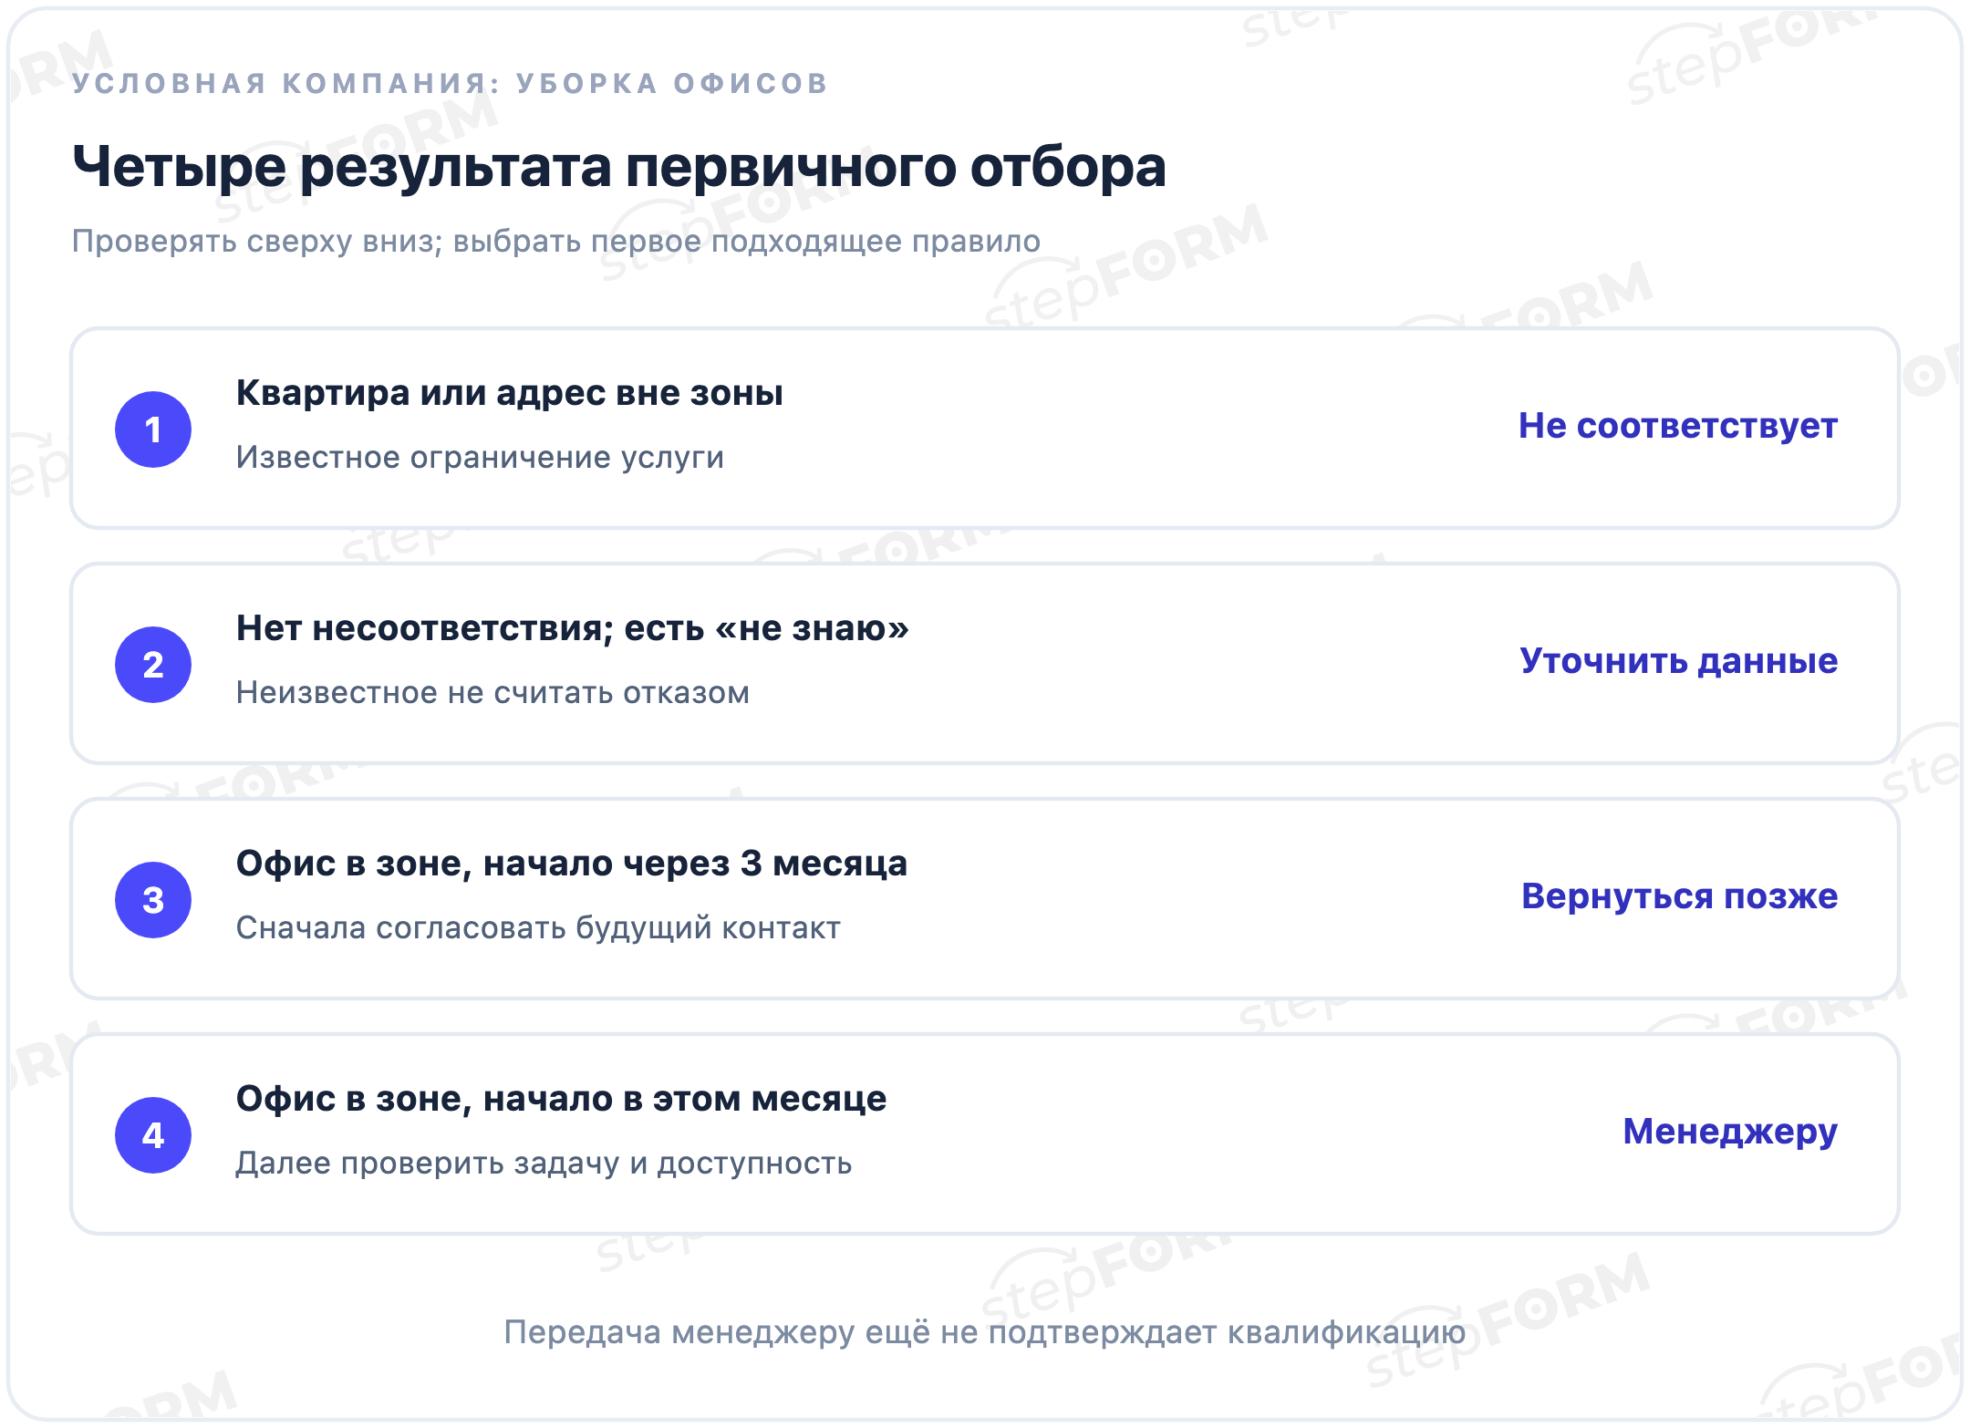Viewport: 1970px width, 1428px height.
Task: Click heading "Квартира или адрес вне зоны"
Action: (510, 393)
